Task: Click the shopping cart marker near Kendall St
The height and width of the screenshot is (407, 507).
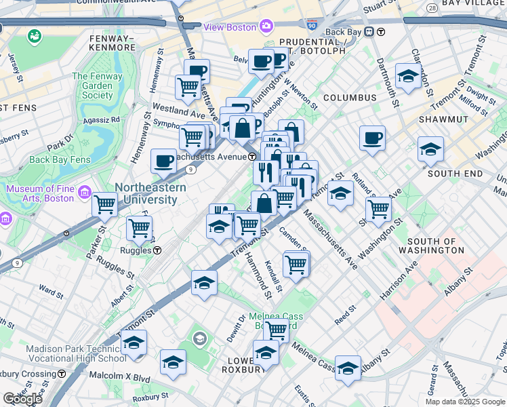Action: 296,268
